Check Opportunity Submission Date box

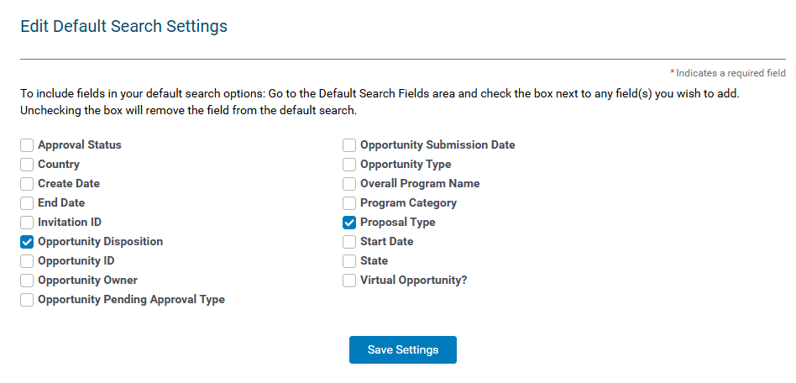click(x=349, y=145)
